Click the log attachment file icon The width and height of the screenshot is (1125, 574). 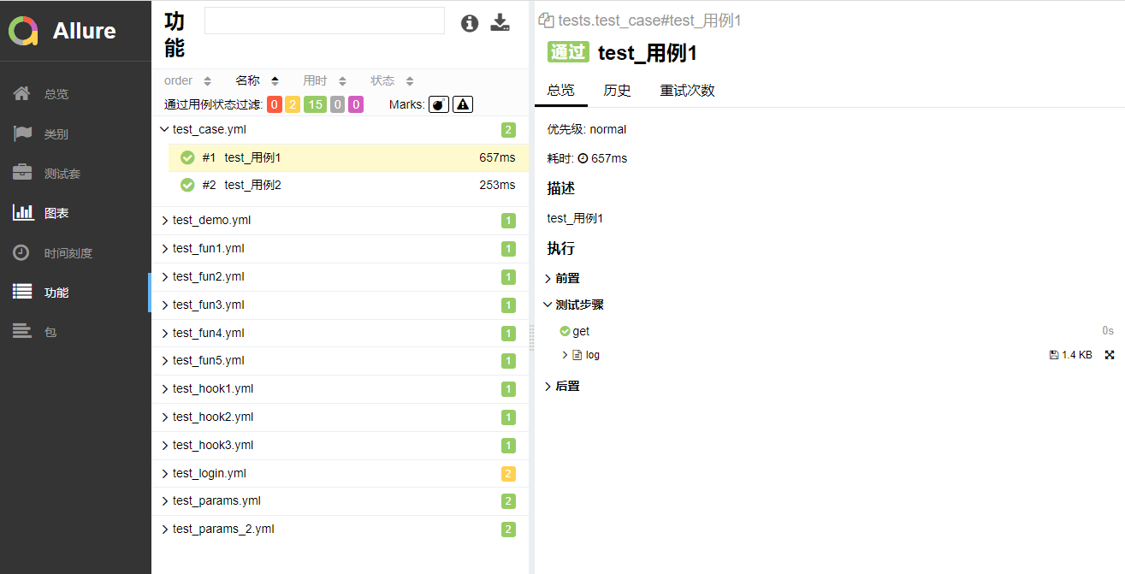[577, 355]
